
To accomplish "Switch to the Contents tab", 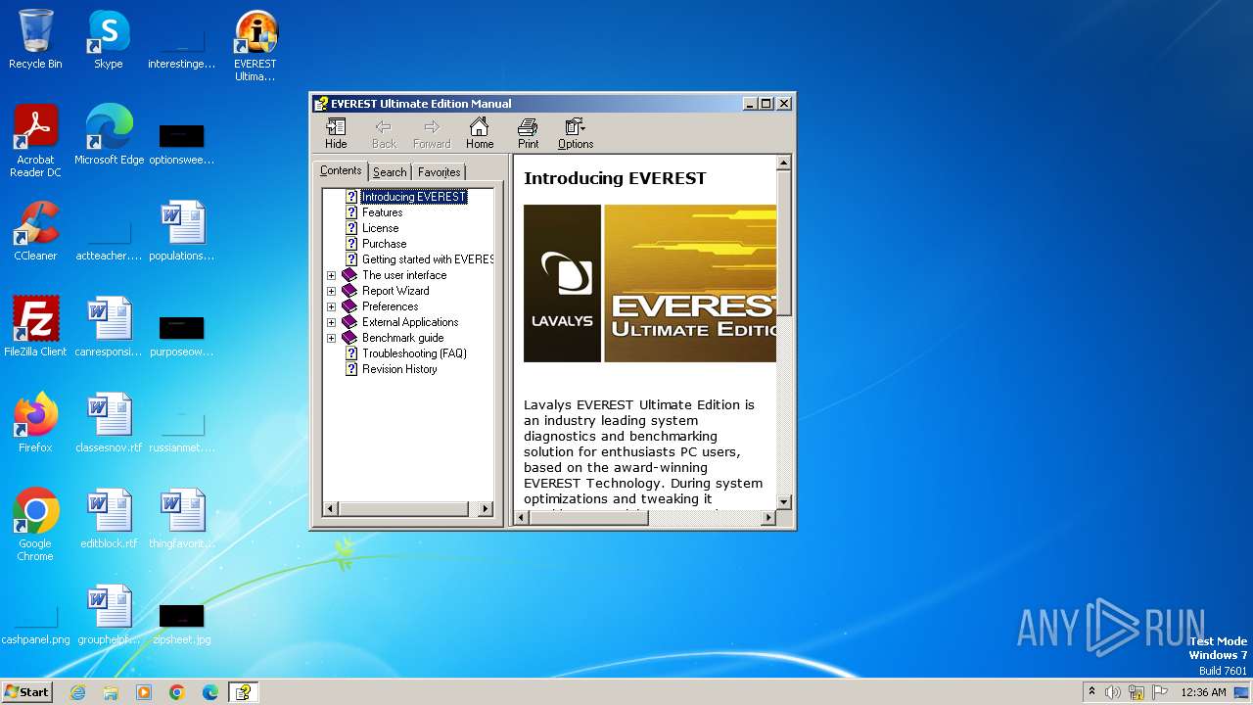I will pos(341,170).
